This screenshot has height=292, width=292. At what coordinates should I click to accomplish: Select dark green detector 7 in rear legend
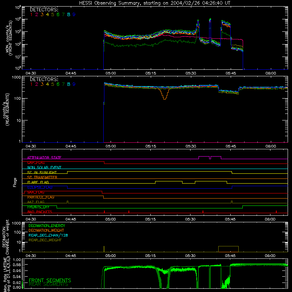pos(63,84)
